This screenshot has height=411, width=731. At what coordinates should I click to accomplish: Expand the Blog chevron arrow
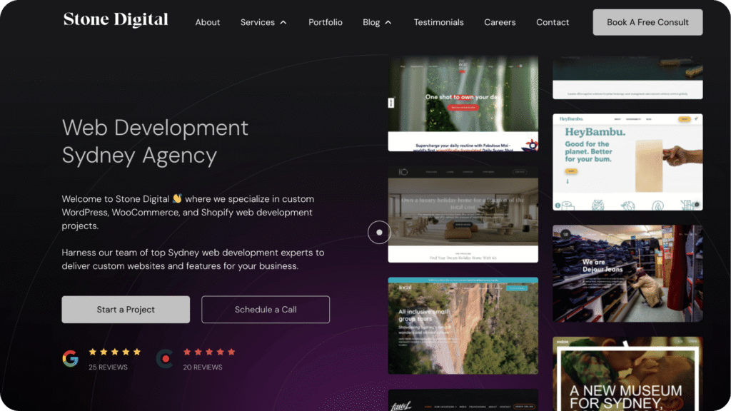pyautogui.click(x=388, y=22)
